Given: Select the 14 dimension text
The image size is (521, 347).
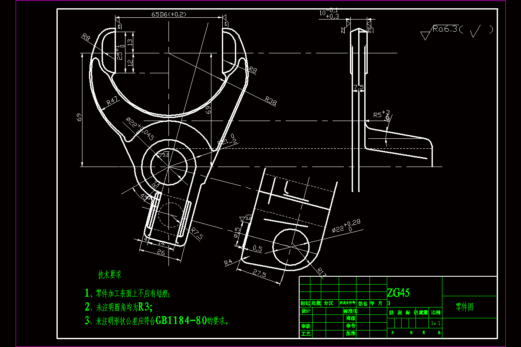Looking at the screenshot, I should pos(162,244).
